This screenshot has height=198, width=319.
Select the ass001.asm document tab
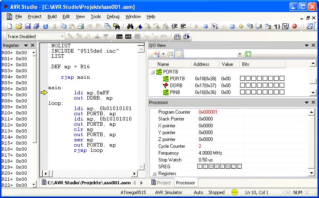tap(86, 183)
